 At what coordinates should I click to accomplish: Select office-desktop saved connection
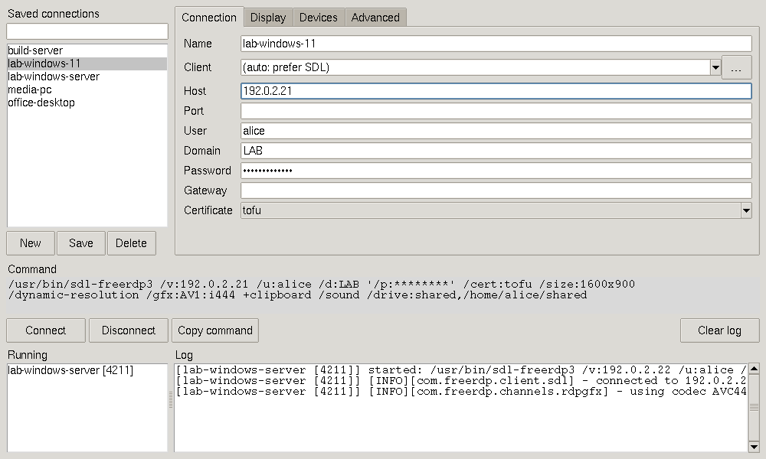click(x=87, y=103)
